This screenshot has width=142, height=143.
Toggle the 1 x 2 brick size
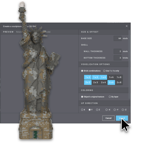(88, 77)
